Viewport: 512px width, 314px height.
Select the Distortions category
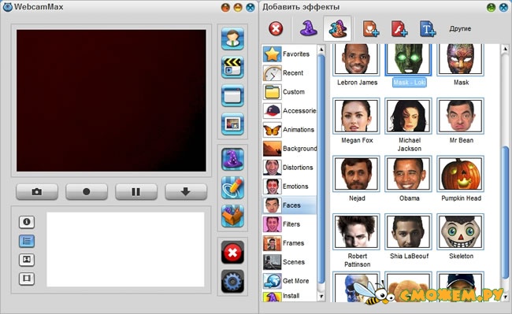(289, 168)
